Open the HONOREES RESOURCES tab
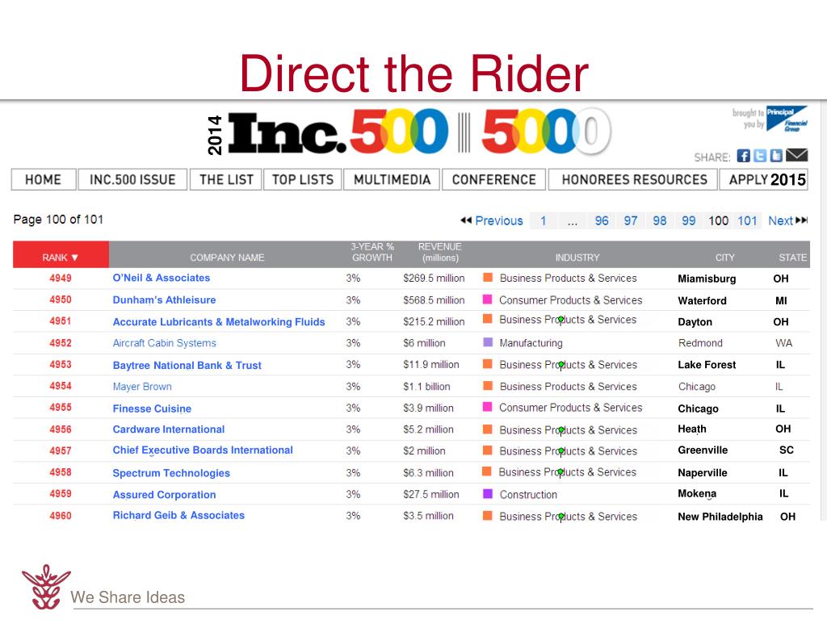The height and width of the screenshot is (620, 827). click(634, 180)
